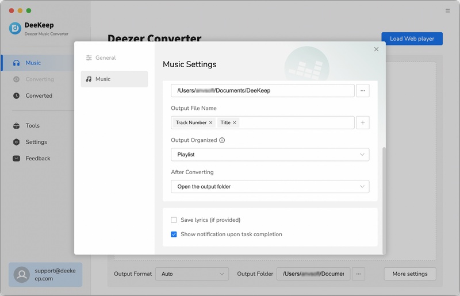460x296 pixels.
Task: Open the Converted section
Action: (37, 95)
